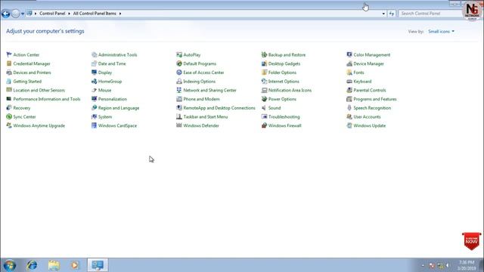484x272 pixels.
Task: Open the System link
Action: coord(105,116)
